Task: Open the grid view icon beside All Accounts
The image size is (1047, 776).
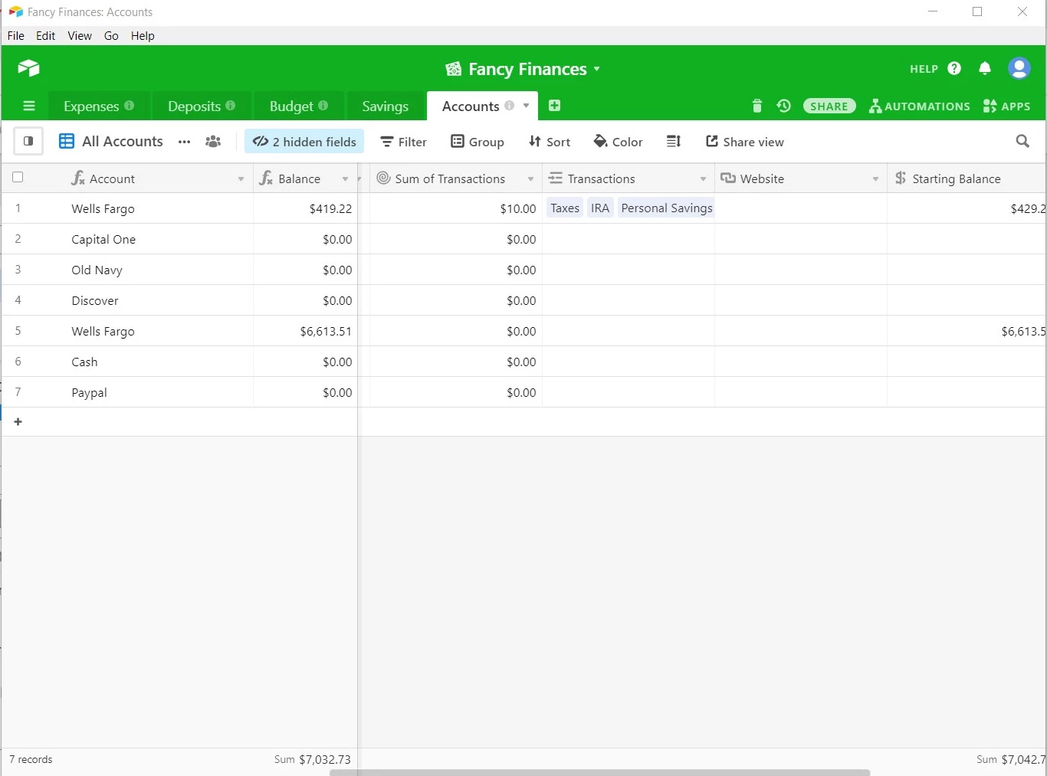Action: [x=67, y=141]
